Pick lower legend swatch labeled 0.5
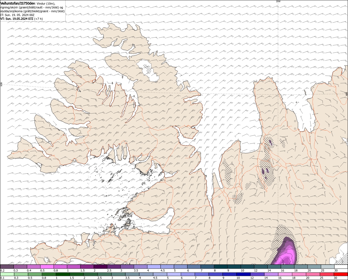348x280 pixels. coord(35,274)
